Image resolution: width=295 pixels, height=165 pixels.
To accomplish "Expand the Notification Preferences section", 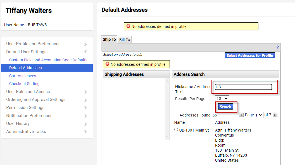I will (85, 116).
